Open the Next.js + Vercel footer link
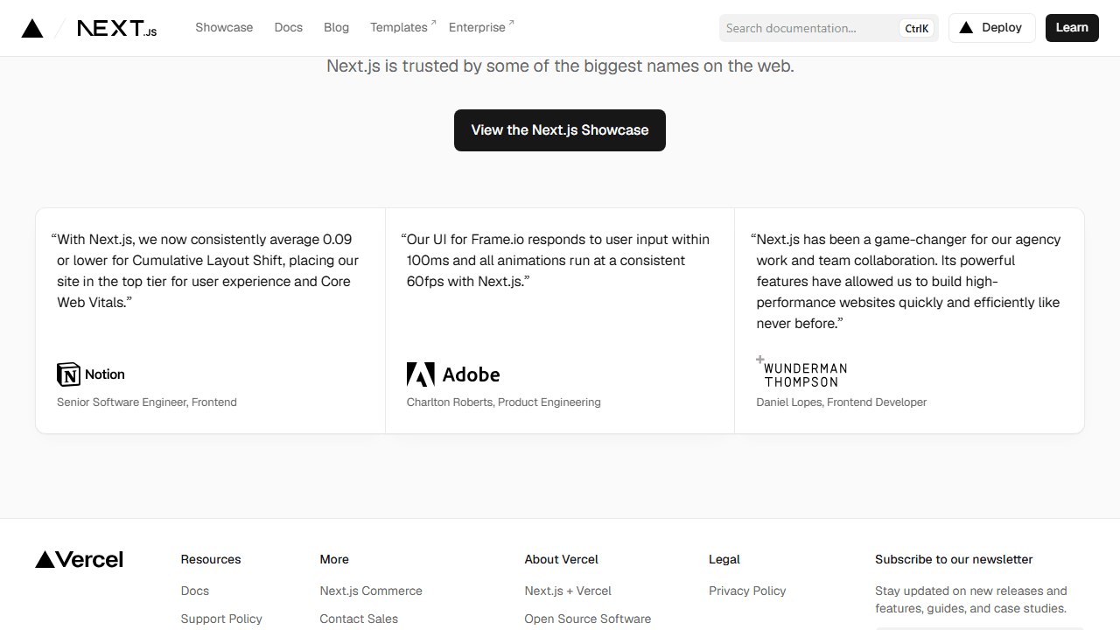Screen dimensions: 1120x630 coord(568,591)
